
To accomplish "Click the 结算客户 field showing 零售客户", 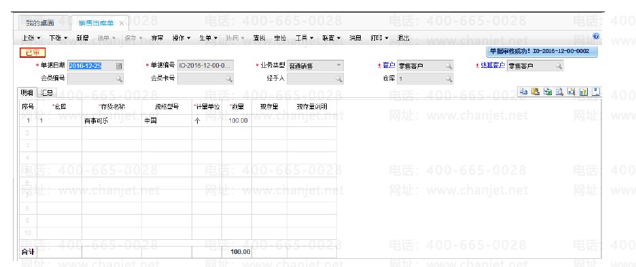I will (x=535, y=66).
